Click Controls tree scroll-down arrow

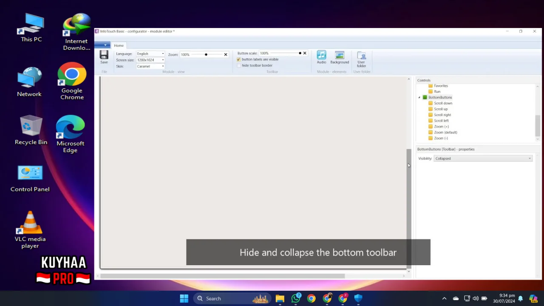pyautogui.click(x=538, y=139)
